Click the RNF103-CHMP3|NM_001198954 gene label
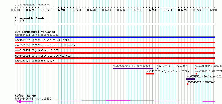Image resolution: width=222 pixels, height=104 pixels. click(x=34, y=99)
